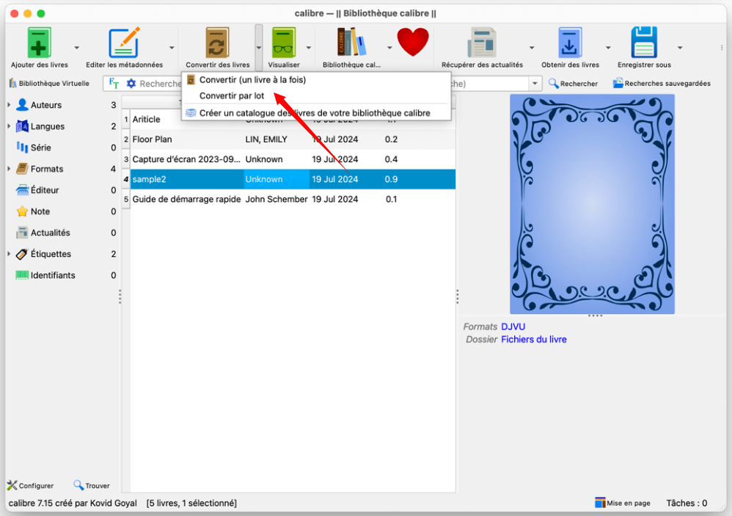732x516 pixels.
Task: Click the Bibliothèque calibre library icon
Action: point(351,43)
